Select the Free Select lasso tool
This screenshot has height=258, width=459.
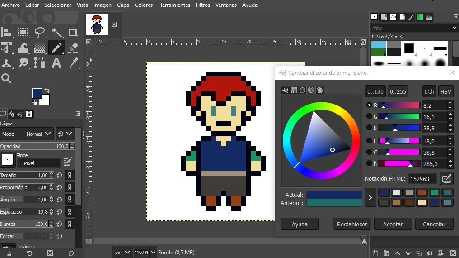point(40,32)
